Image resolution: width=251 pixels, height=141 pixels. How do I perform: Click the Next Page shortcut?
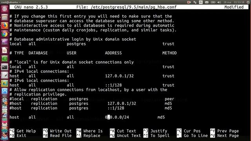[x=224, y=136]
